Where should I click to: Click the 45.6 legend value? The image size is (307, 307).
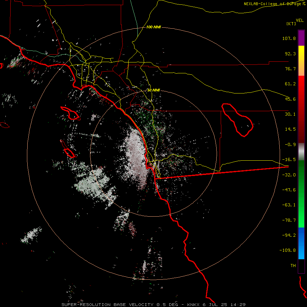pos(290,99)
